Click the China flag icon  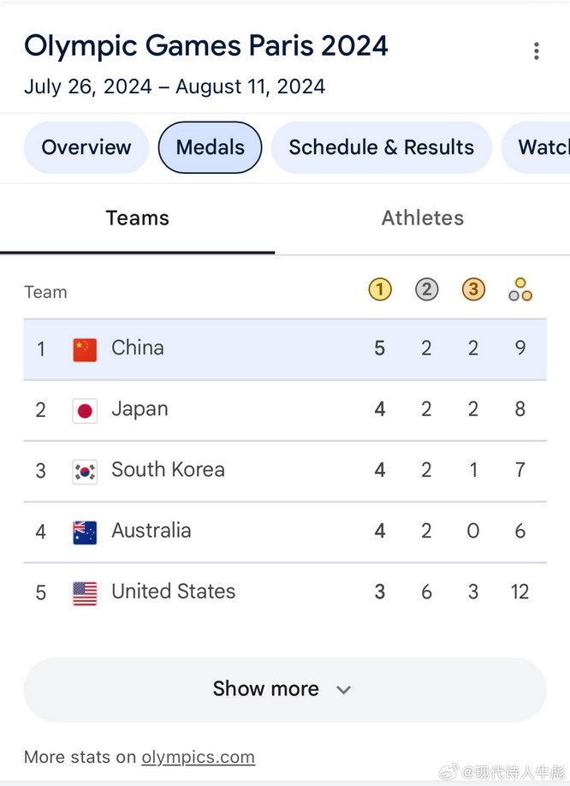point(85,349)
